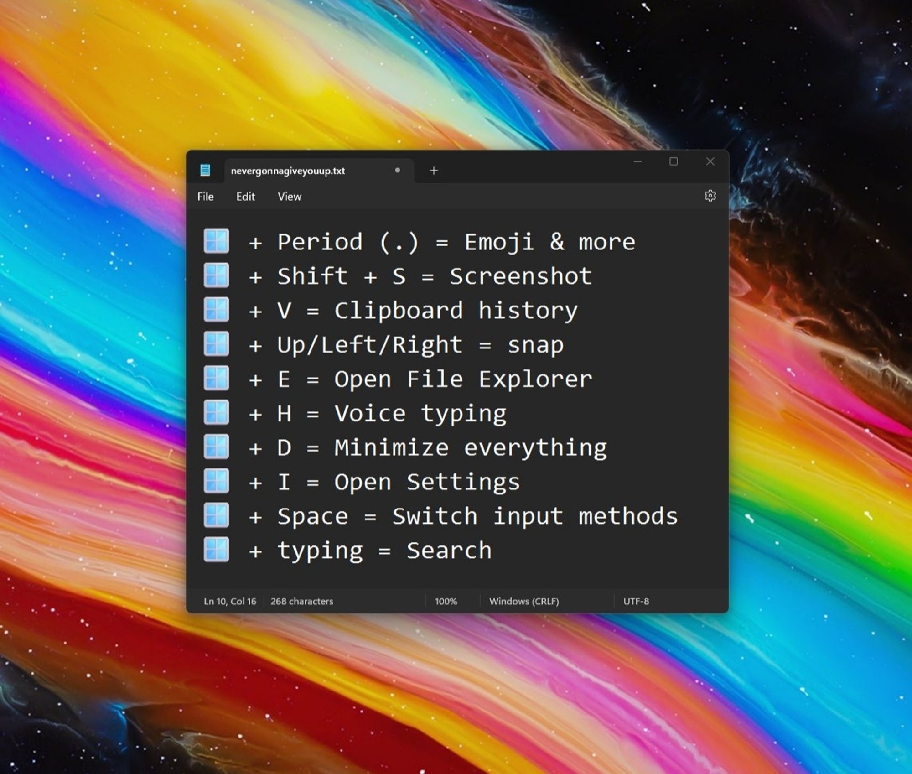
Task: Open the Notepad settings gear
Action: tap(710, 196)
